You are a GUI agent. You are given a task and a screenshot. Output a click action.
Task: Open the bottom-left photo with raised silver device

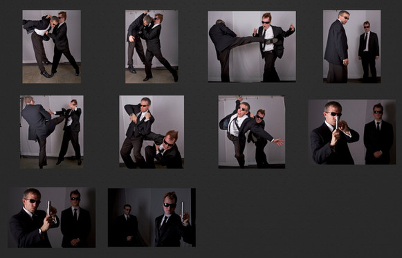[x=51, y=217]
